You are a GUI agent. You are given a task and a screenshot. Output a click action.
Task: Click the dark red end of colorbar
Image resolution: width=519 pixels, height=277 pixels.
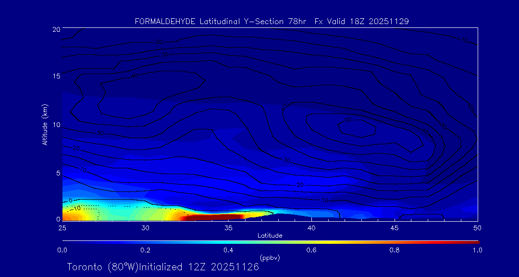[x=473, y=242]
